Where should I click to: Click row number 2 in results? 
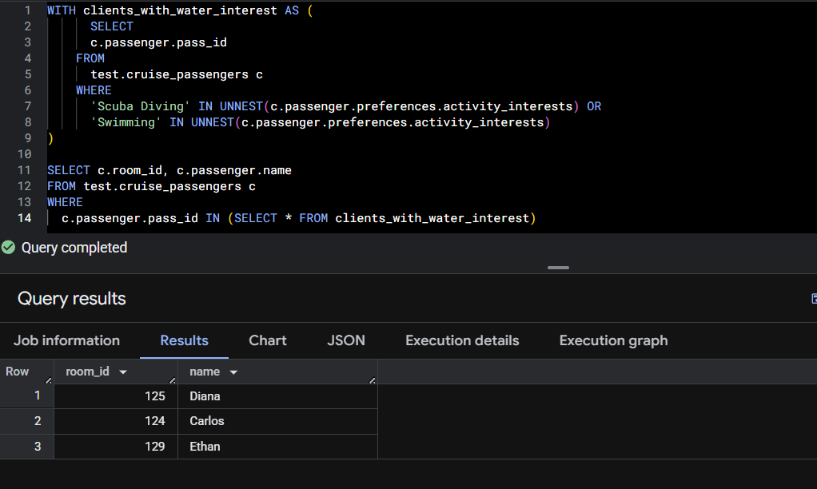point(38,421)
